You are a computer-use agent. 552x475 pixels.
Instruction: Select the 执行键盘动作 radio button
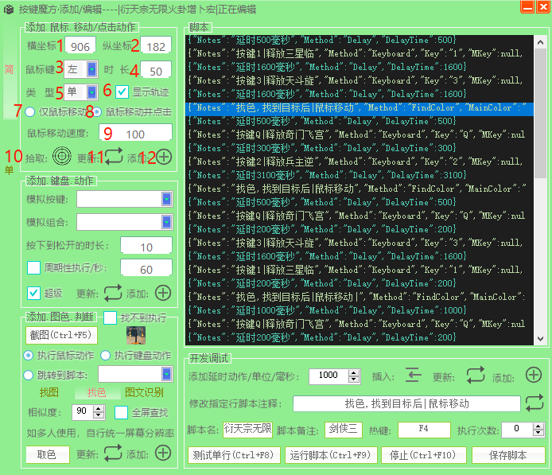[x=105, y=356]
